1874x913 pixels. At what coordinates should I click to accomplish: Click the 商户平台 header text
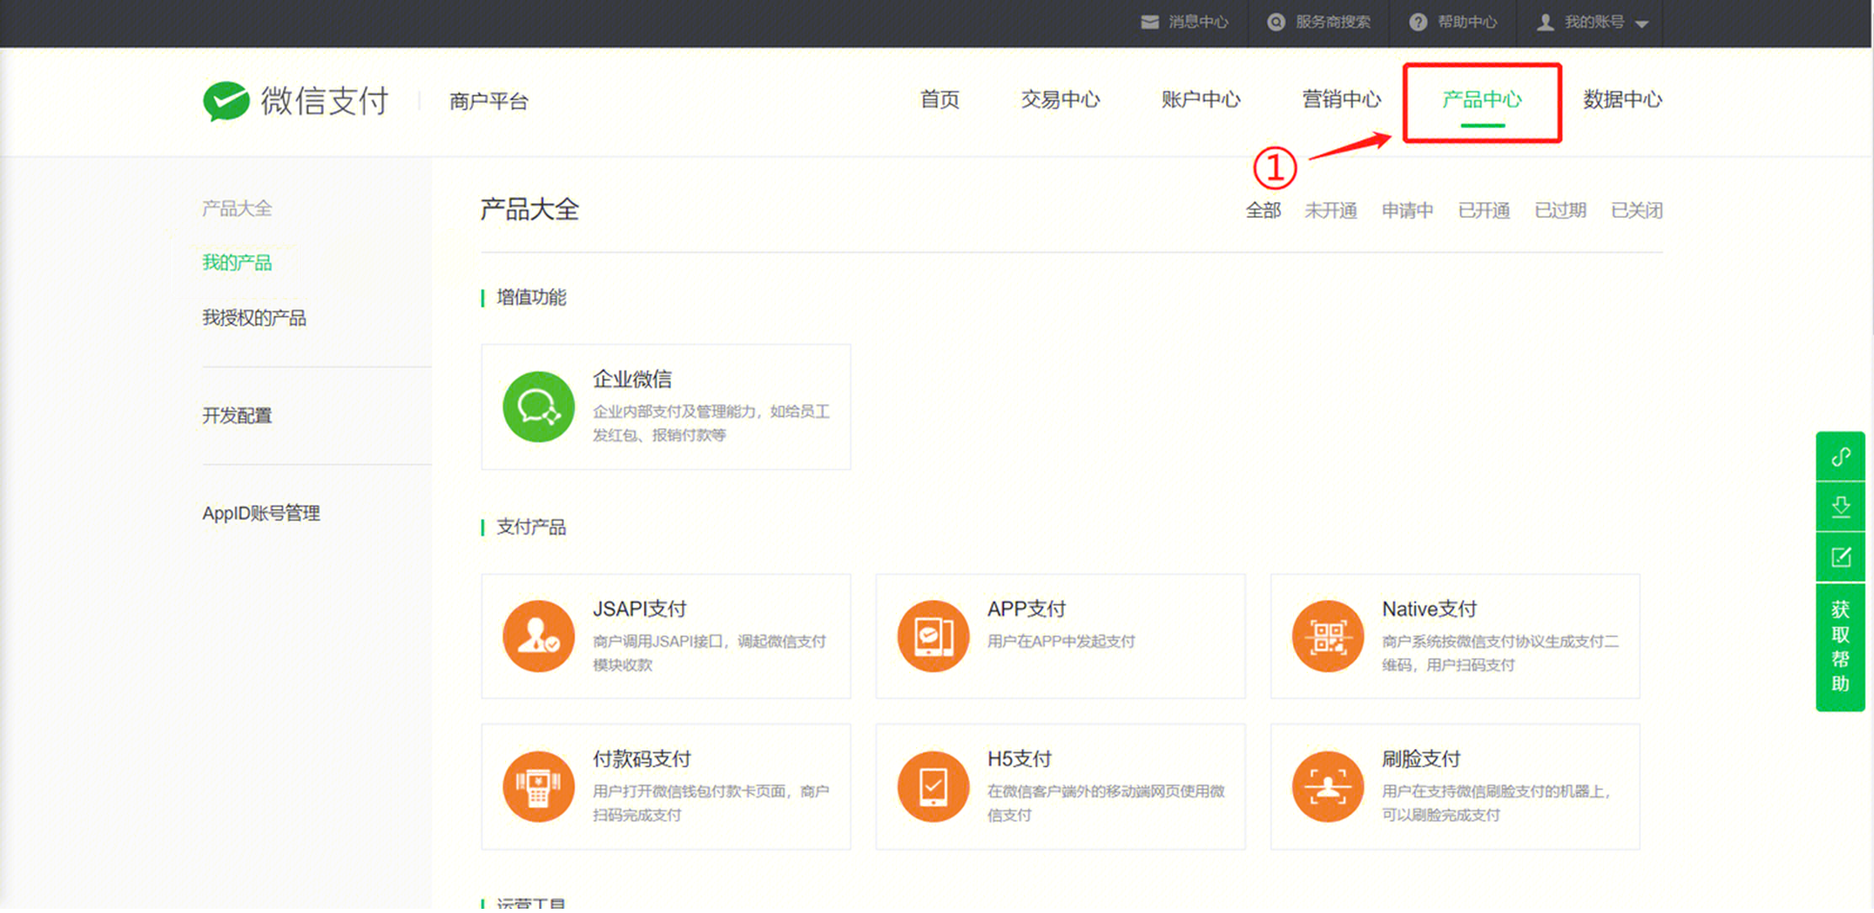489,102
